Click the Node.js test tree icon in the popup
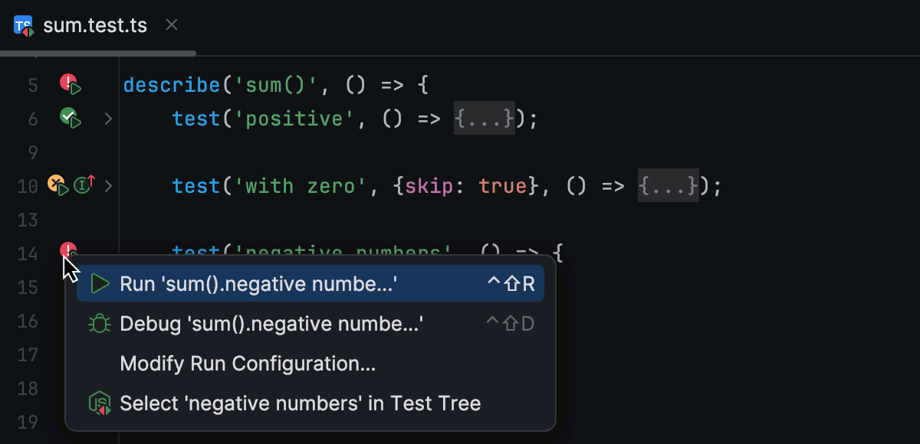Image resolution: width=920 pixels, height=444 pixels. 100,403
